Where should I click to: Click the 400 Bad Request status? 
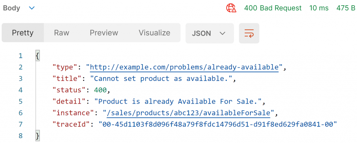pos(273,8)
